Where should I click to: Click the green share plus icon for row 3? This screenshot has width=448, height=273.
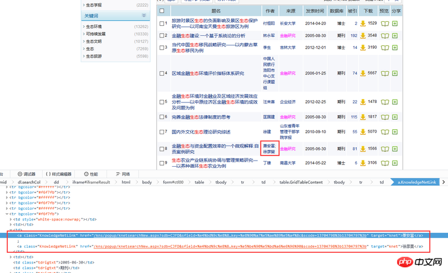395,48
